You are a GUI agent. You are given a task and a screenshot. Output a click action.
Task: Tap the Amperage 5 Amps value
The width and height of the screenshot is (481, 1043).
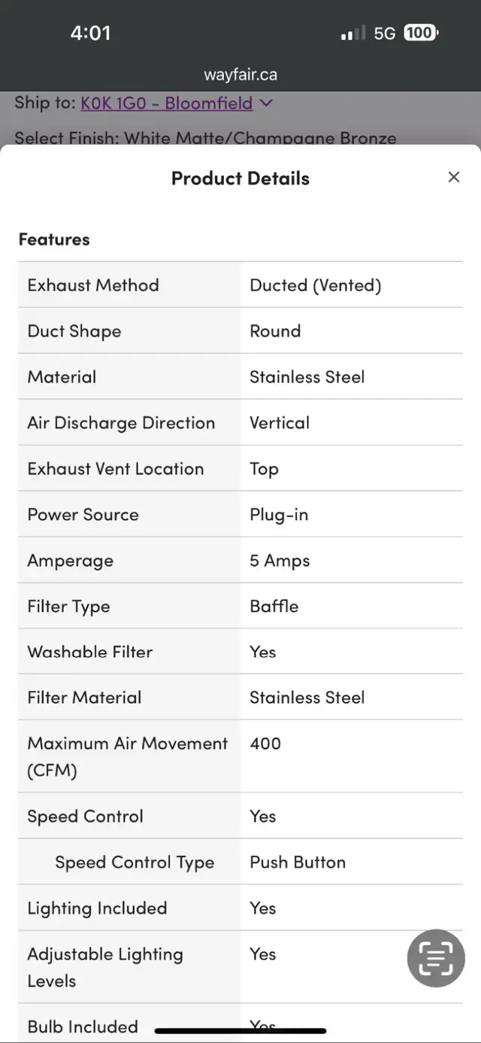tap(280, 561)
